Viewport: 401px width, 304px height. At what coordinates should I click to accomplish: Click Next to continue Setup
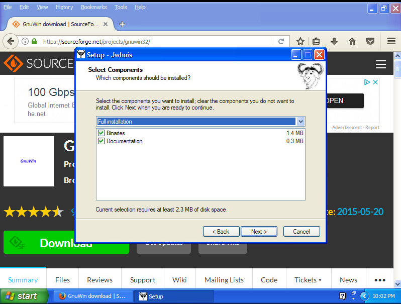point(259,231)
